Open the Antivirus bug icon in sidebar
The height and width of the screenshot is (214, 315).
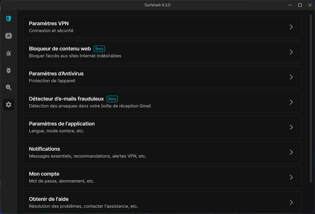pyautogui.click(x=9, y=70)
